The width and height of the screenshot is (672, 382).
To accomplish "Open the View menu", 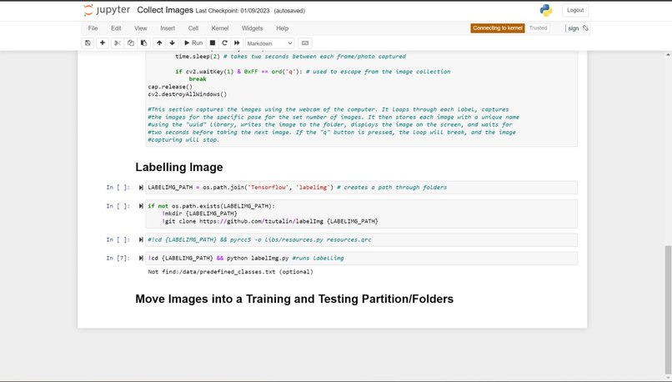I will point(141,28).
